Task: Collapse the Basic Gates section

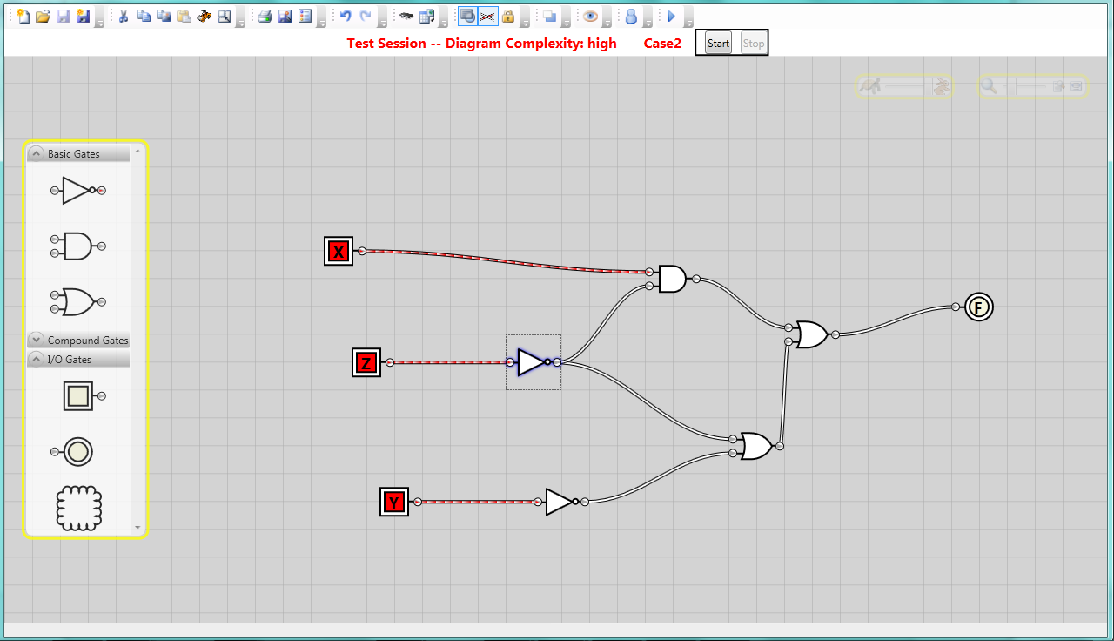Action: (x=36, y=154)
